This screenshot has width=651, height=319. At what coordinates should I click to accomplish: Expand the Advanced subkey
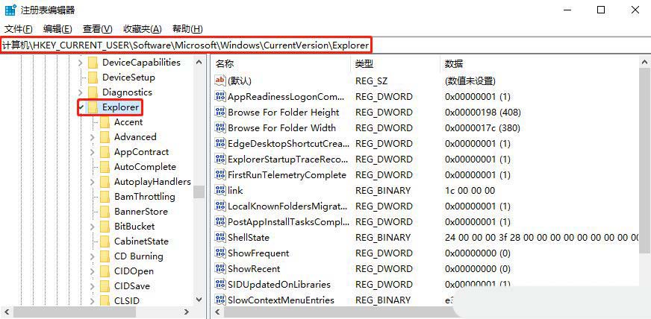tap(92, 137)
